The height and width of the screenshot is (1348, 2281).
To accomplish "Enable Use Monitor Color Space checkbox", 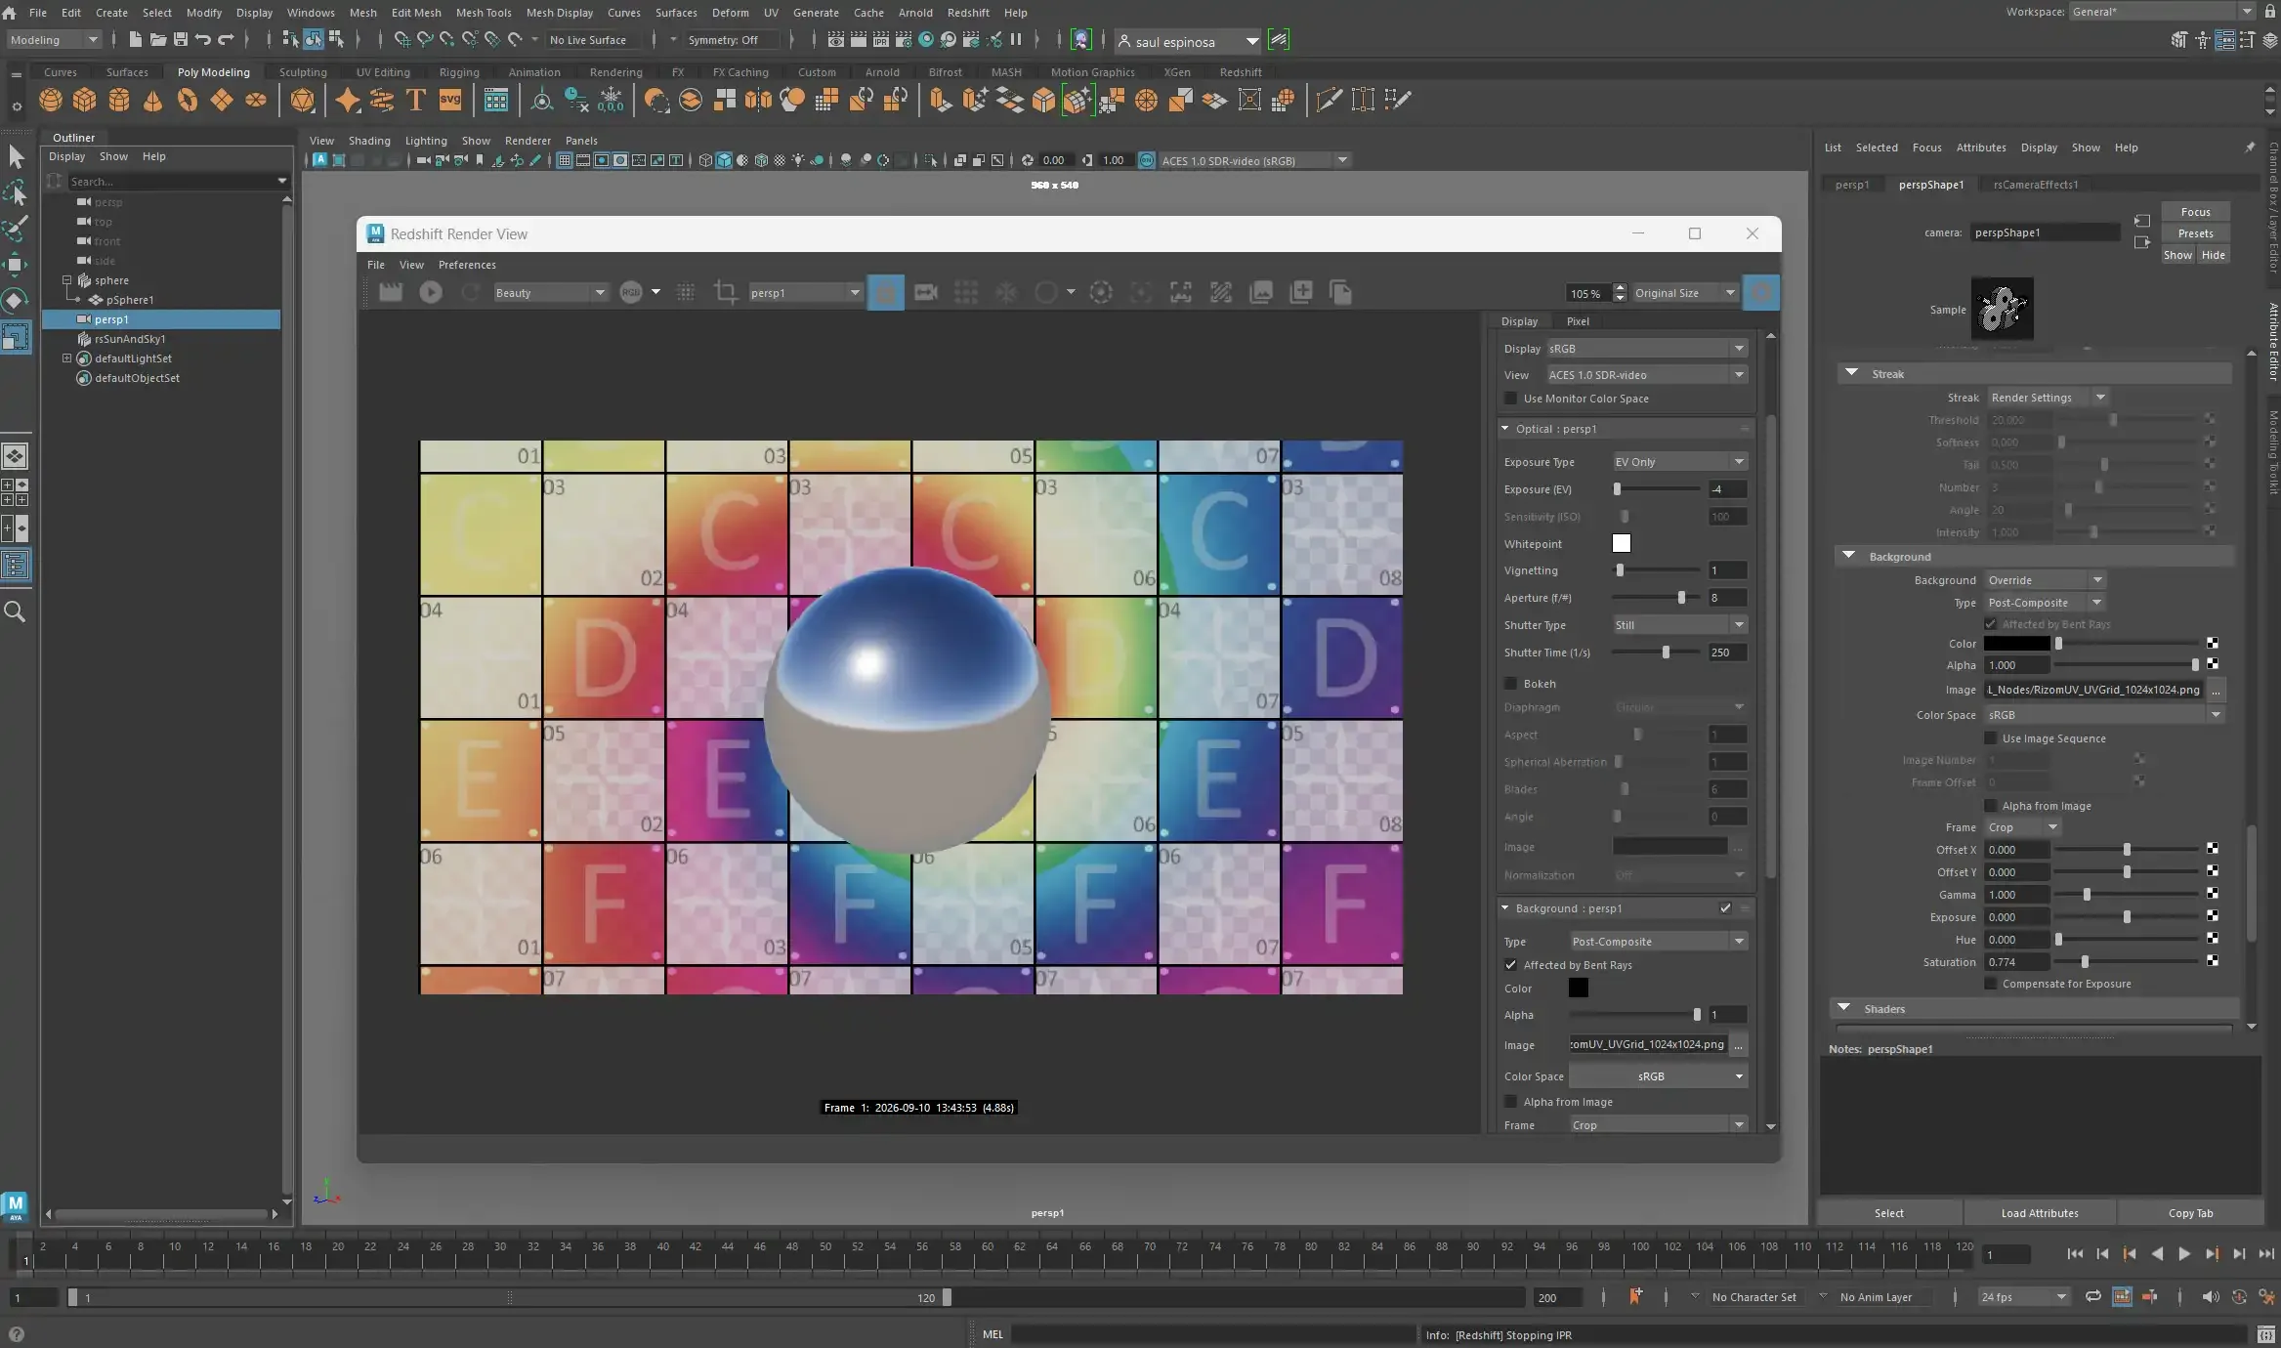I will click(x=1511, y=399).
